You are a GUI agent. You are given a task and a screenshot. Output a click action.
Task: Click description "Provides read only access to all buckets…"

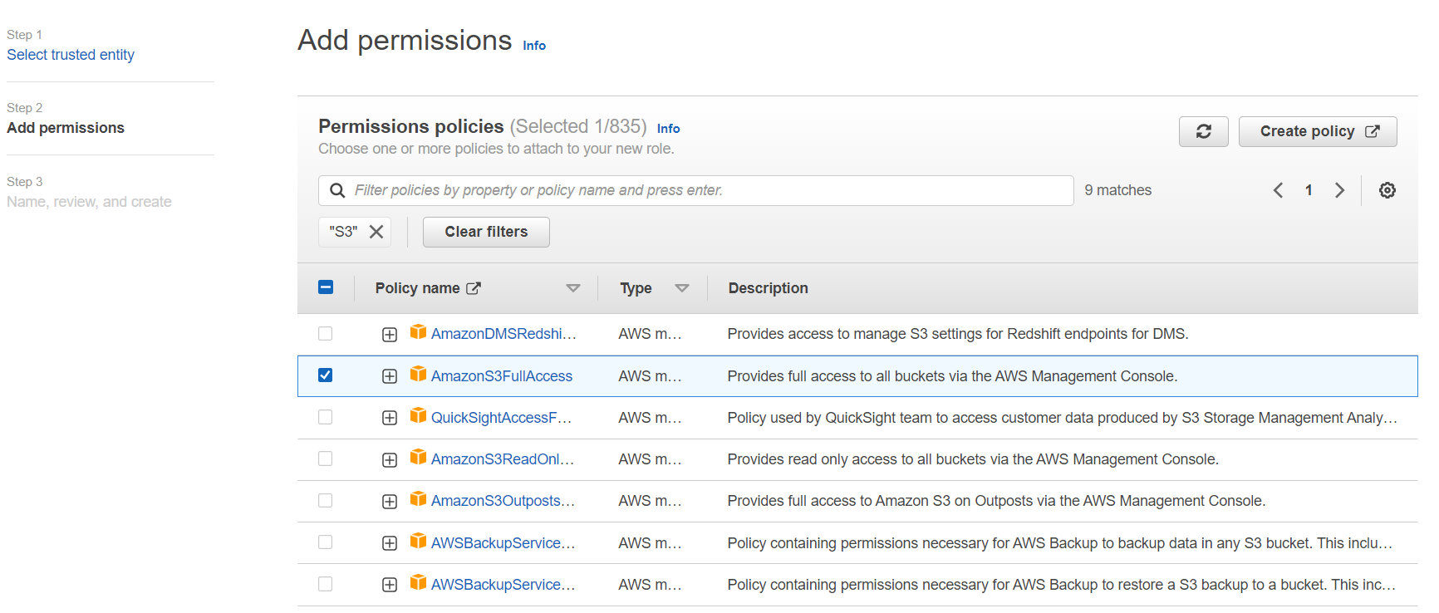[973, 459]
